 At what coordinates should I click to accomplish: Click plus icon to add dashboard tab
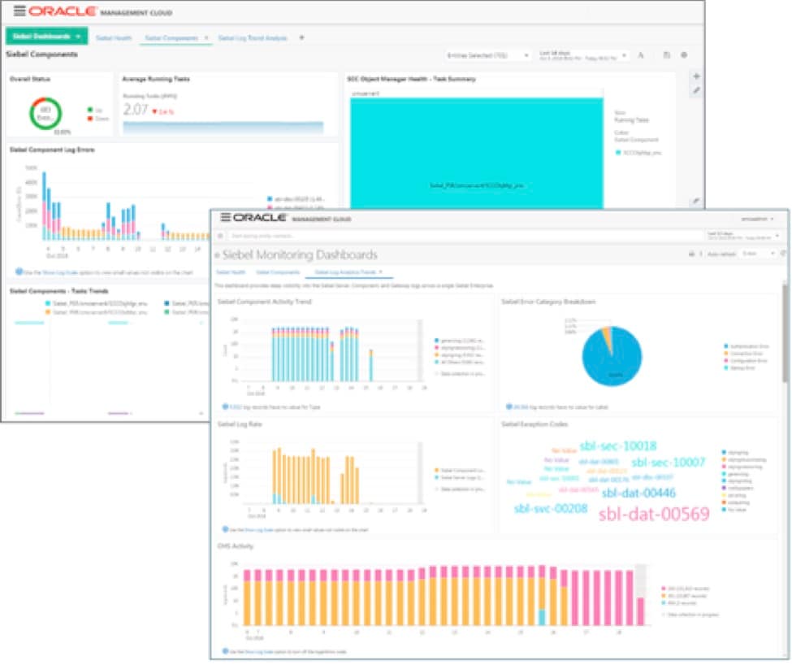[x=301, y=37]
